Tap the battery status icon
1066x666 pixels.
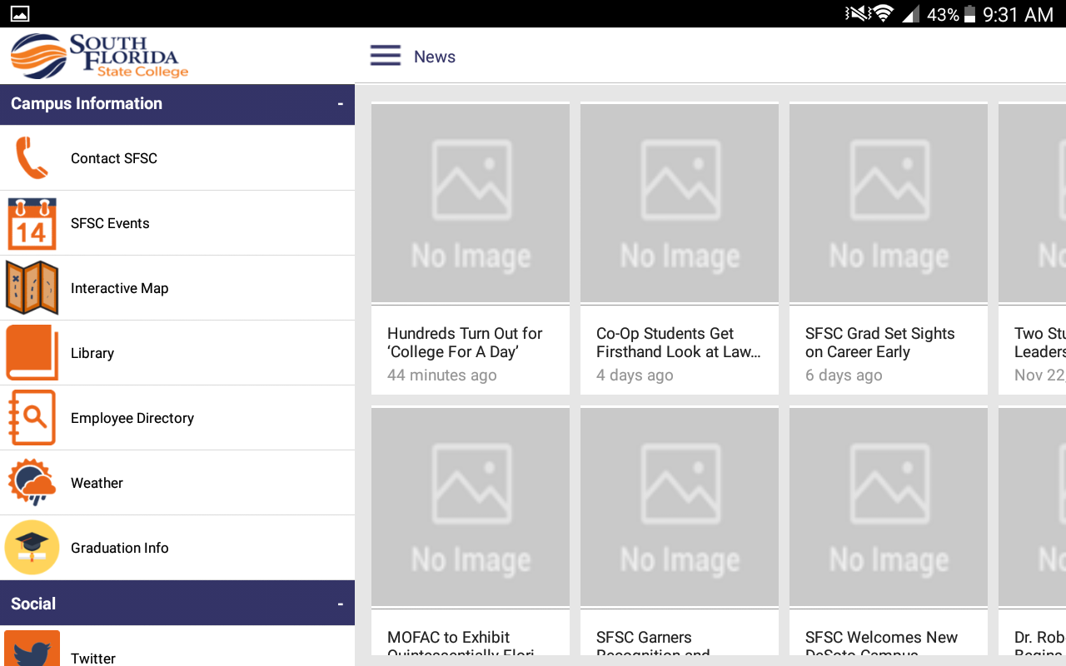(x=969, y=14)
